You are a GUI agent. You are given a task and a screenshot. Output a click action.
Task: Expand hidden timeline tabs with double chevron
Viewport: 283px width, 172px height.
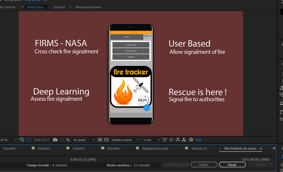click(x=274, y=148)
